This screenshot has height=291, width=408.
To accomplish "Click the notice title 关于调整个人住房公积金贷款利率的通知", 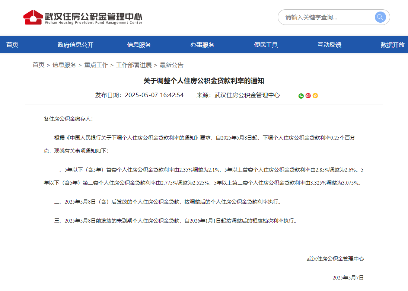I will [204, 81].
